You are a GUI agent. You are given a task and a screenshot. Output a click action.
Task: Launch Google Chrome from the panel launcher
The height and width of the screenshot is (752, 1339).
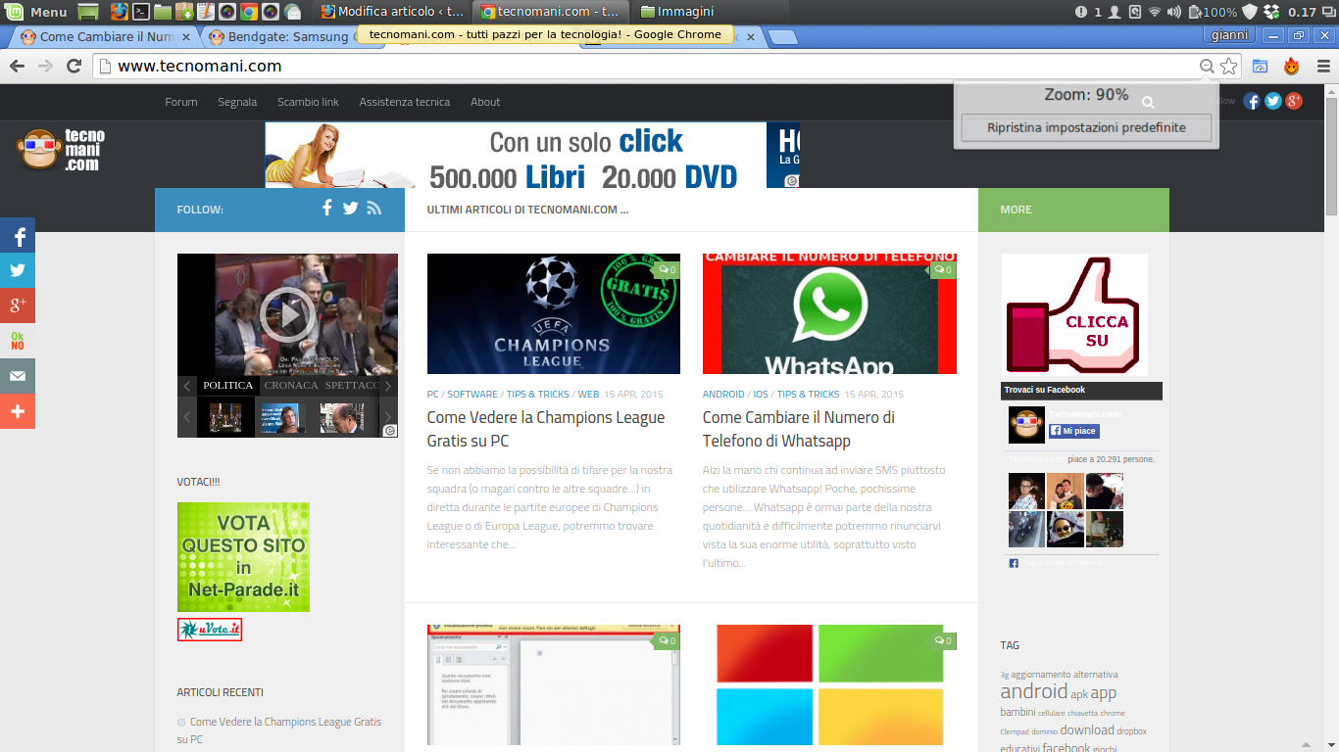[249, 12]
